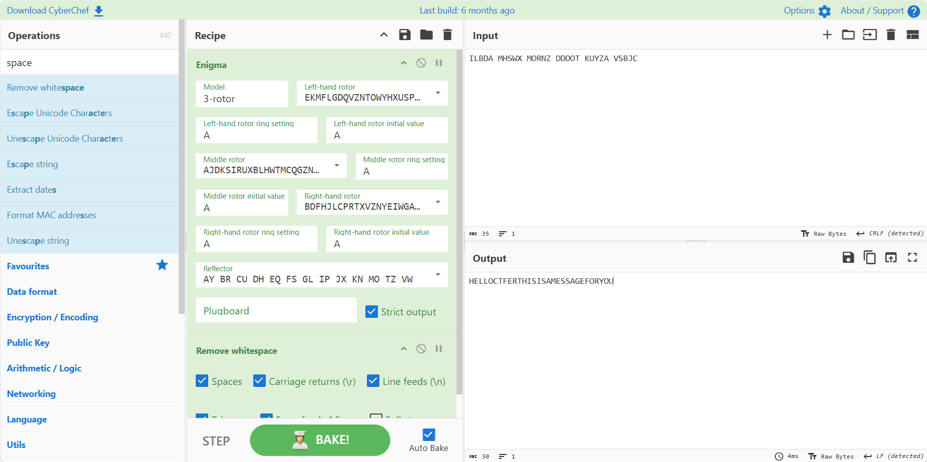Click the Plugboard input field
Viewport: 927px width, 462px height.
tap(276, 310)
